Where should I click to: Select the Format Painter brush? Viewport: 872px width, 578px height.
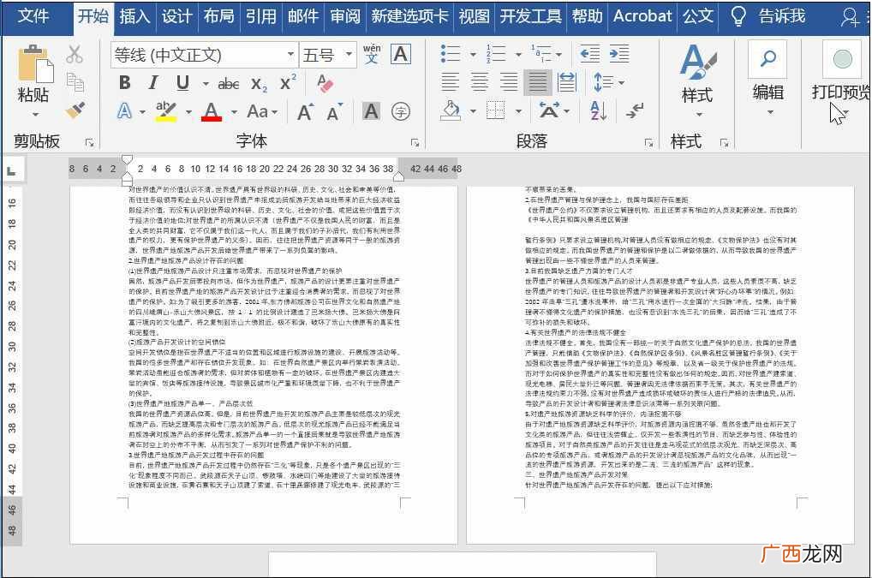75,110
